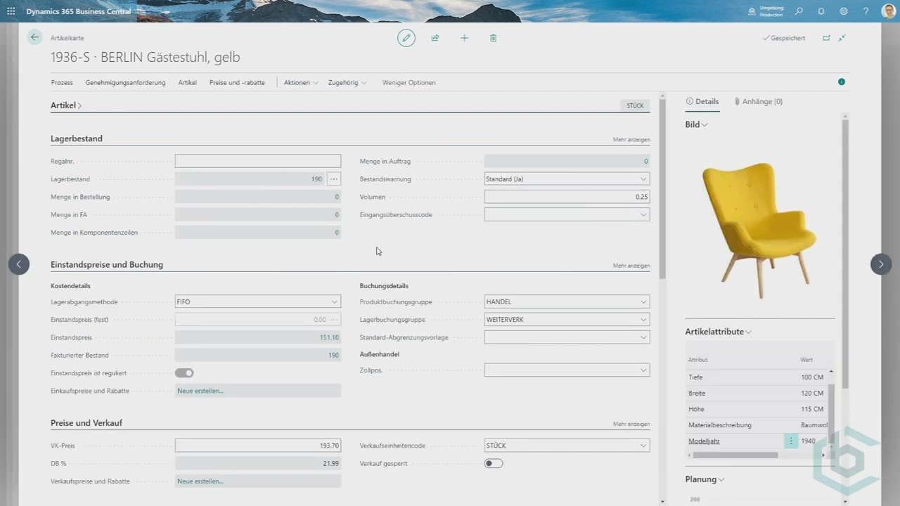Toggle the Einstandspreis ist reguliert switch

[184, 373]
